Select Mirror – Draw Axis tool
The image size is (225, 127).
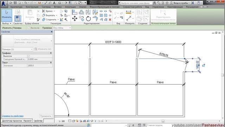tap(95, 12)
